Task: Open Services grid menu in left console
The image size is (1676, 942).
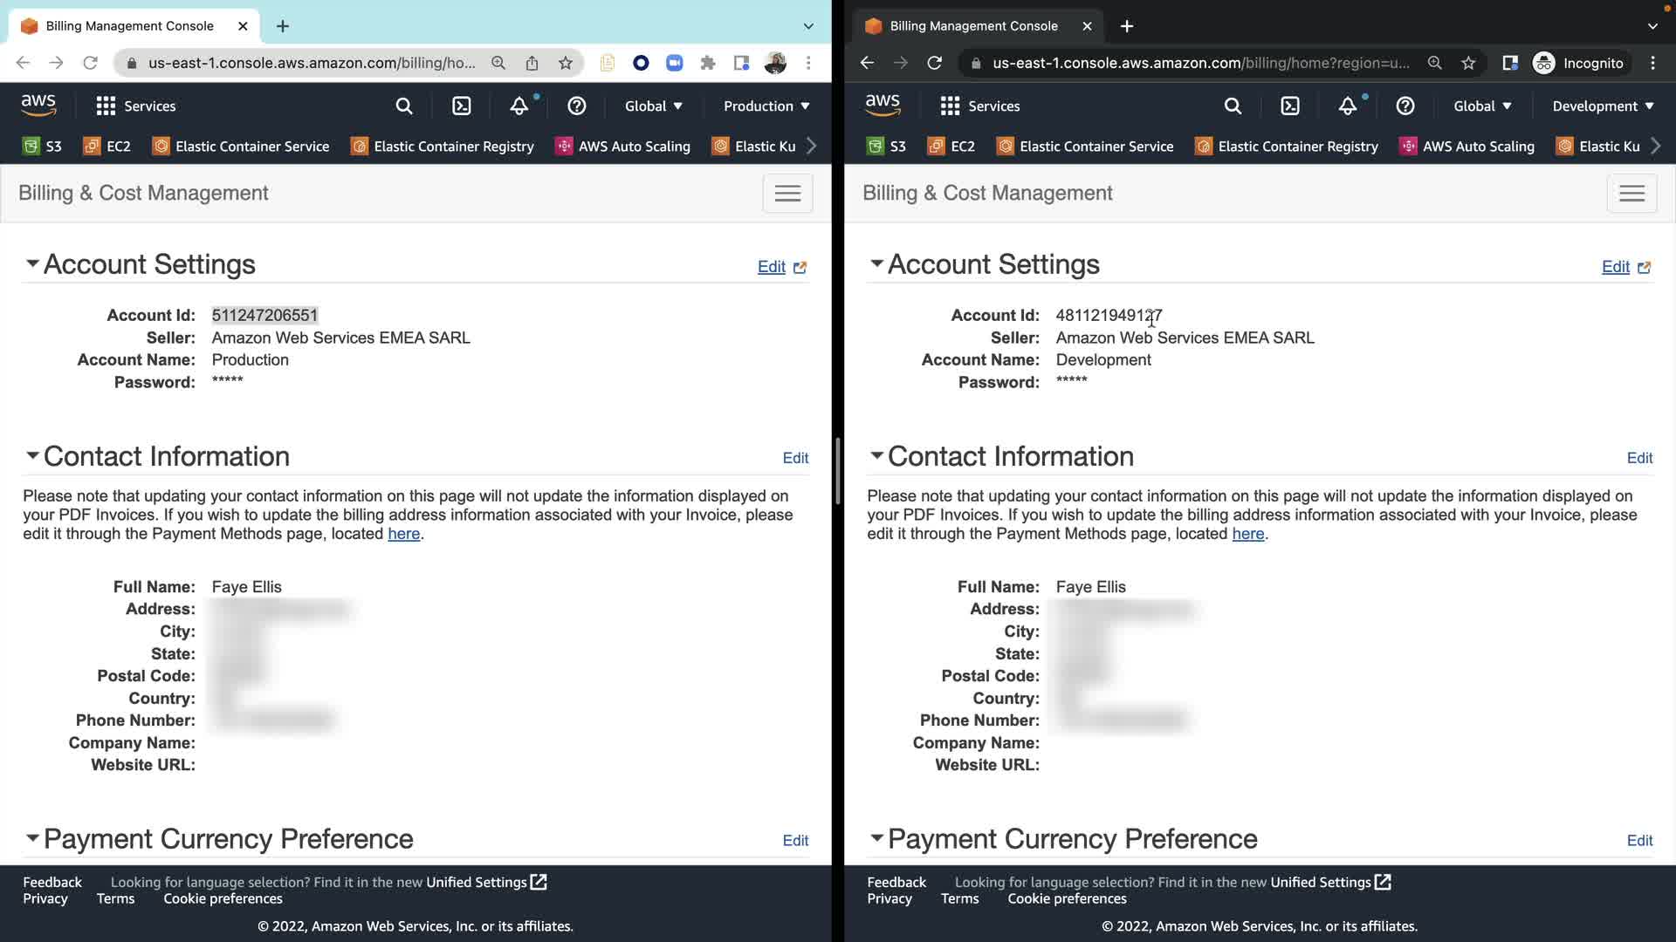Action: coord(135,106)
